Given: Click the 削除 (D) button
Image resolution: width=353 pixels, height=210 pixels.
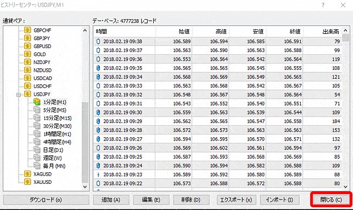Looking at the screenshot, I should coord(192,200).
